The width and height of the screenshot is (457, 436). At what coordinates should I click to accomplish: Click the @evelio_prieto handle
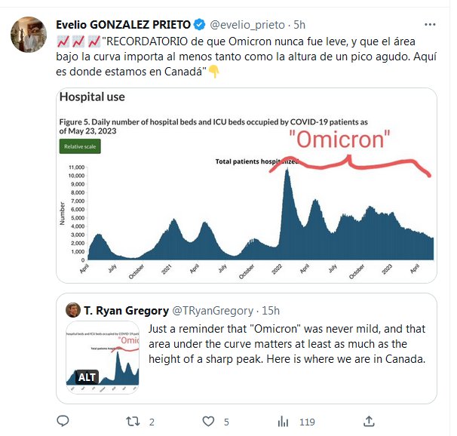click(x=241, y=24)
